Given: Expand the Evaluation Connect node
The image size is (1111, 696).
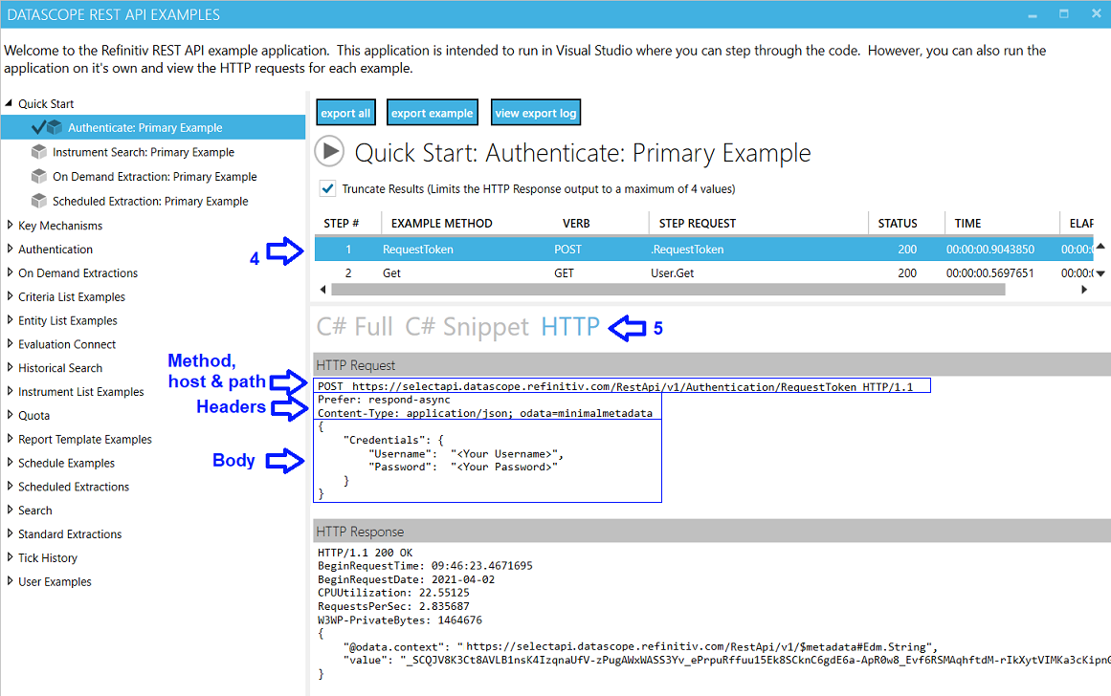Looking at the screenshot, I should click(x=10, y=343).
